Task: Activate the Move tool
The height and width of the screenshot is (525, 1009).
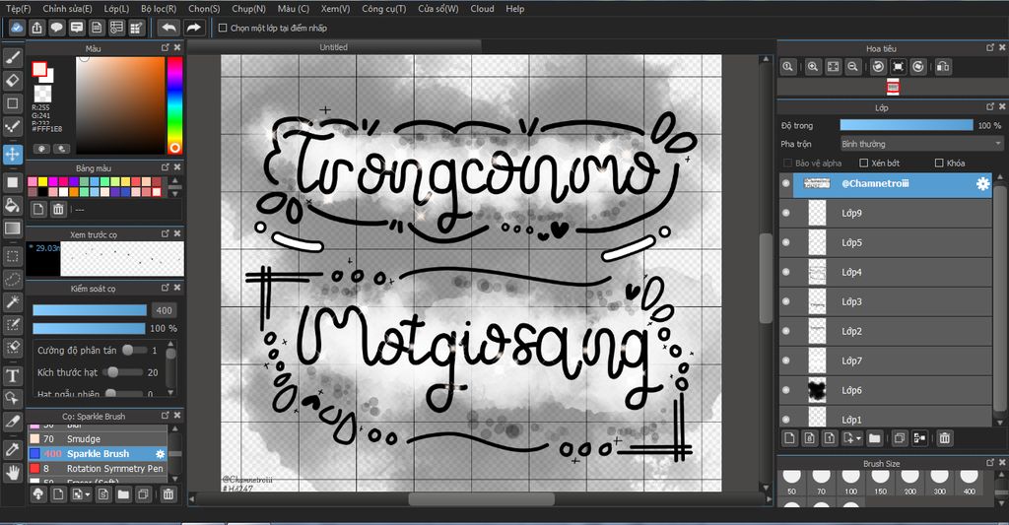Action: [12, 155]
